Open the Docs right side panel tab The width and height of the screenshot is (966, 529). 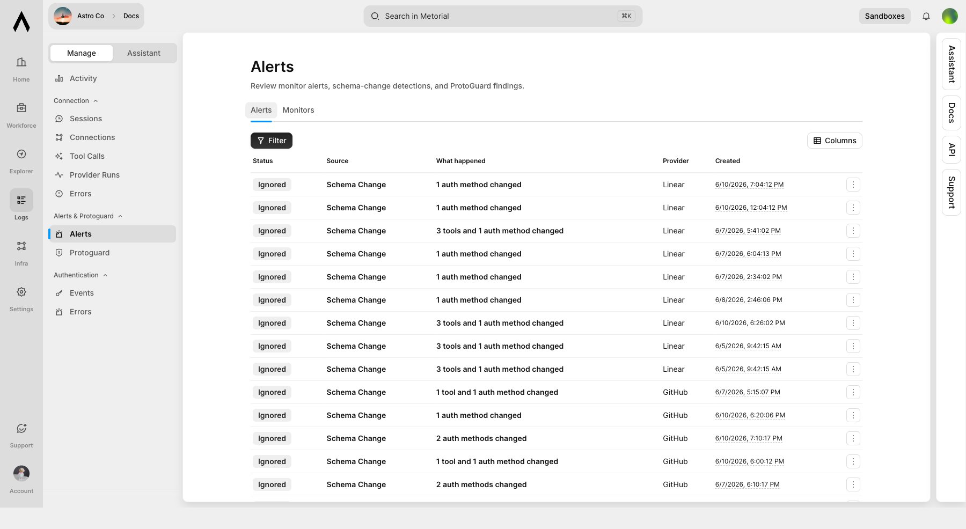tap(952, 113)
